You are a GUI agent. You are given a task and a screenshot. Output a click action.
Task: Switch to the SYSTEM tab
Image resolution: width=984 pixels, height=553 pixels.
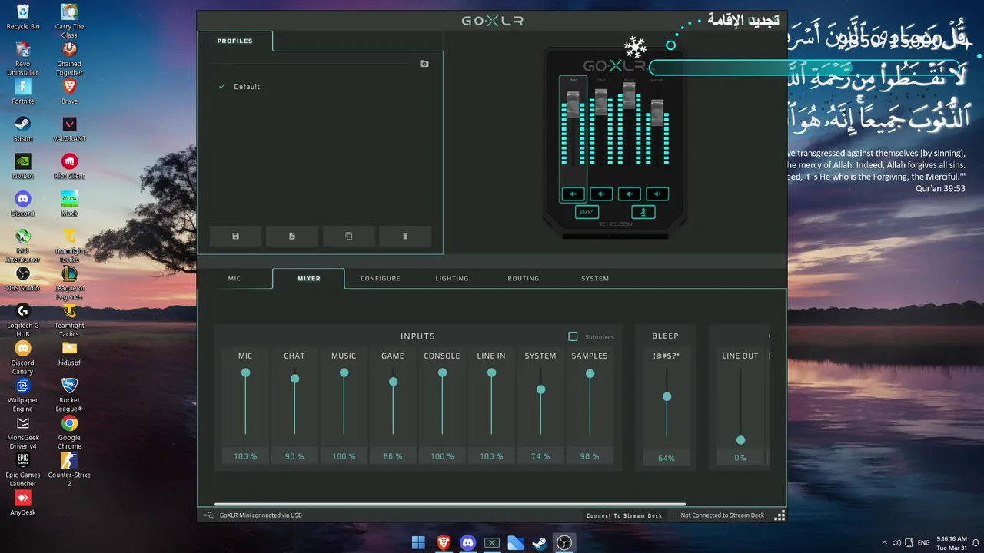pyautogui.click(x=595, y=279)
